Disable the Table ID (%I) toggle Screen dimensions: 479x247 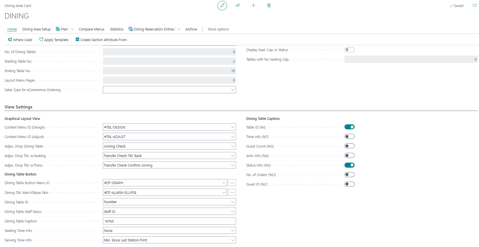coord(349,127)
